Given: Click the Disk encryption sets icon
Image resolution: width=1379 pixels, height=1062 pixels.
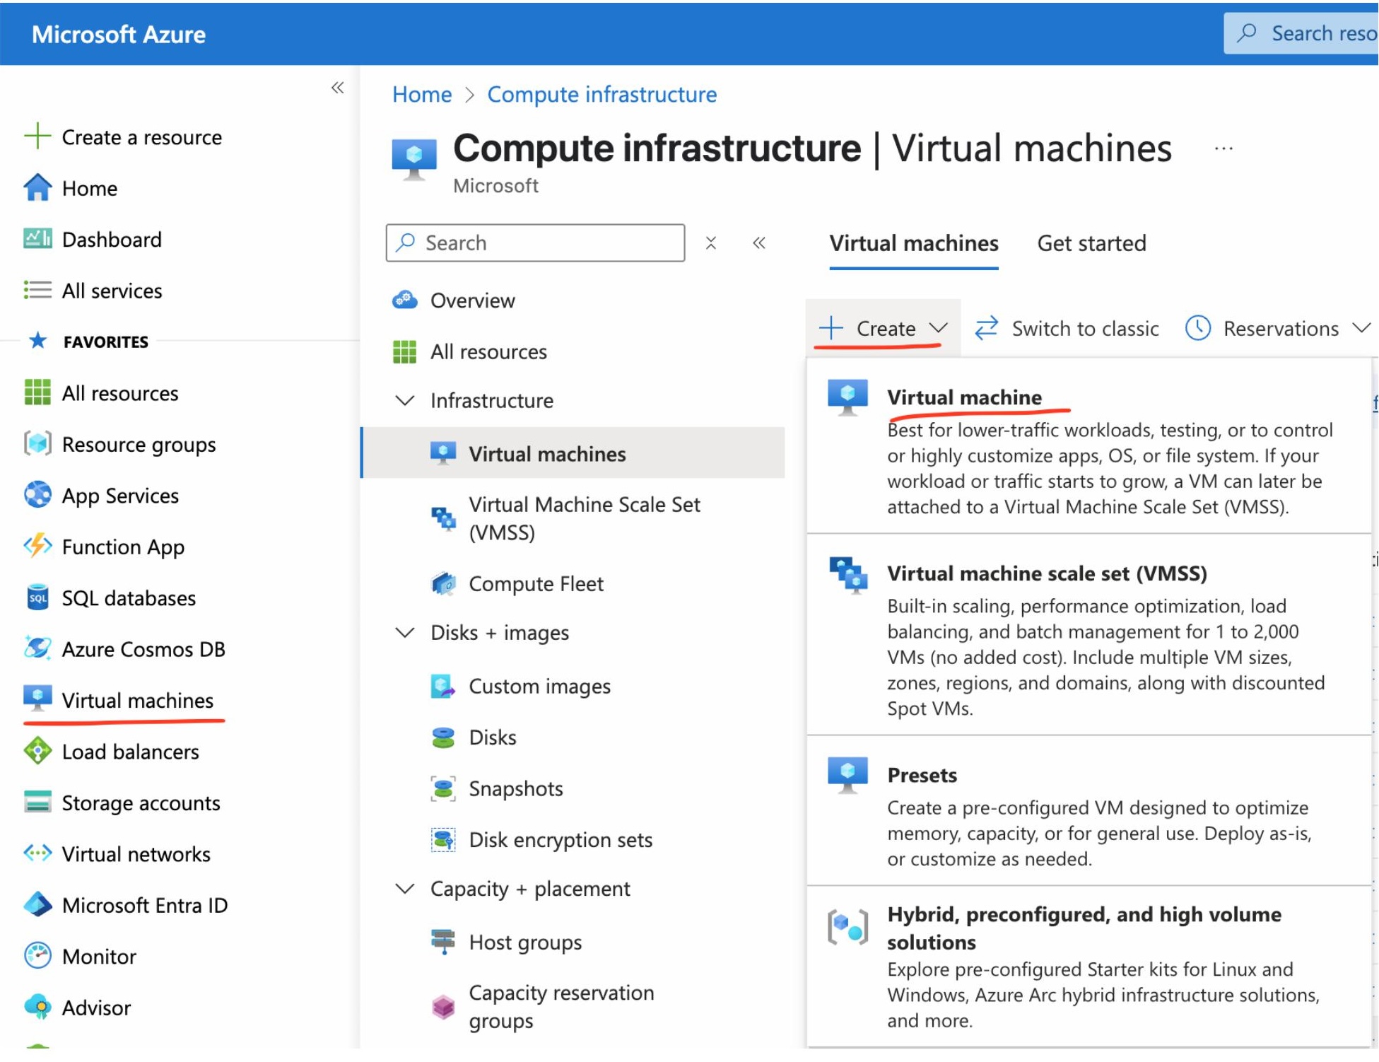Looking at the screenshot, I should pyautogui.click(x=443, y=839).
